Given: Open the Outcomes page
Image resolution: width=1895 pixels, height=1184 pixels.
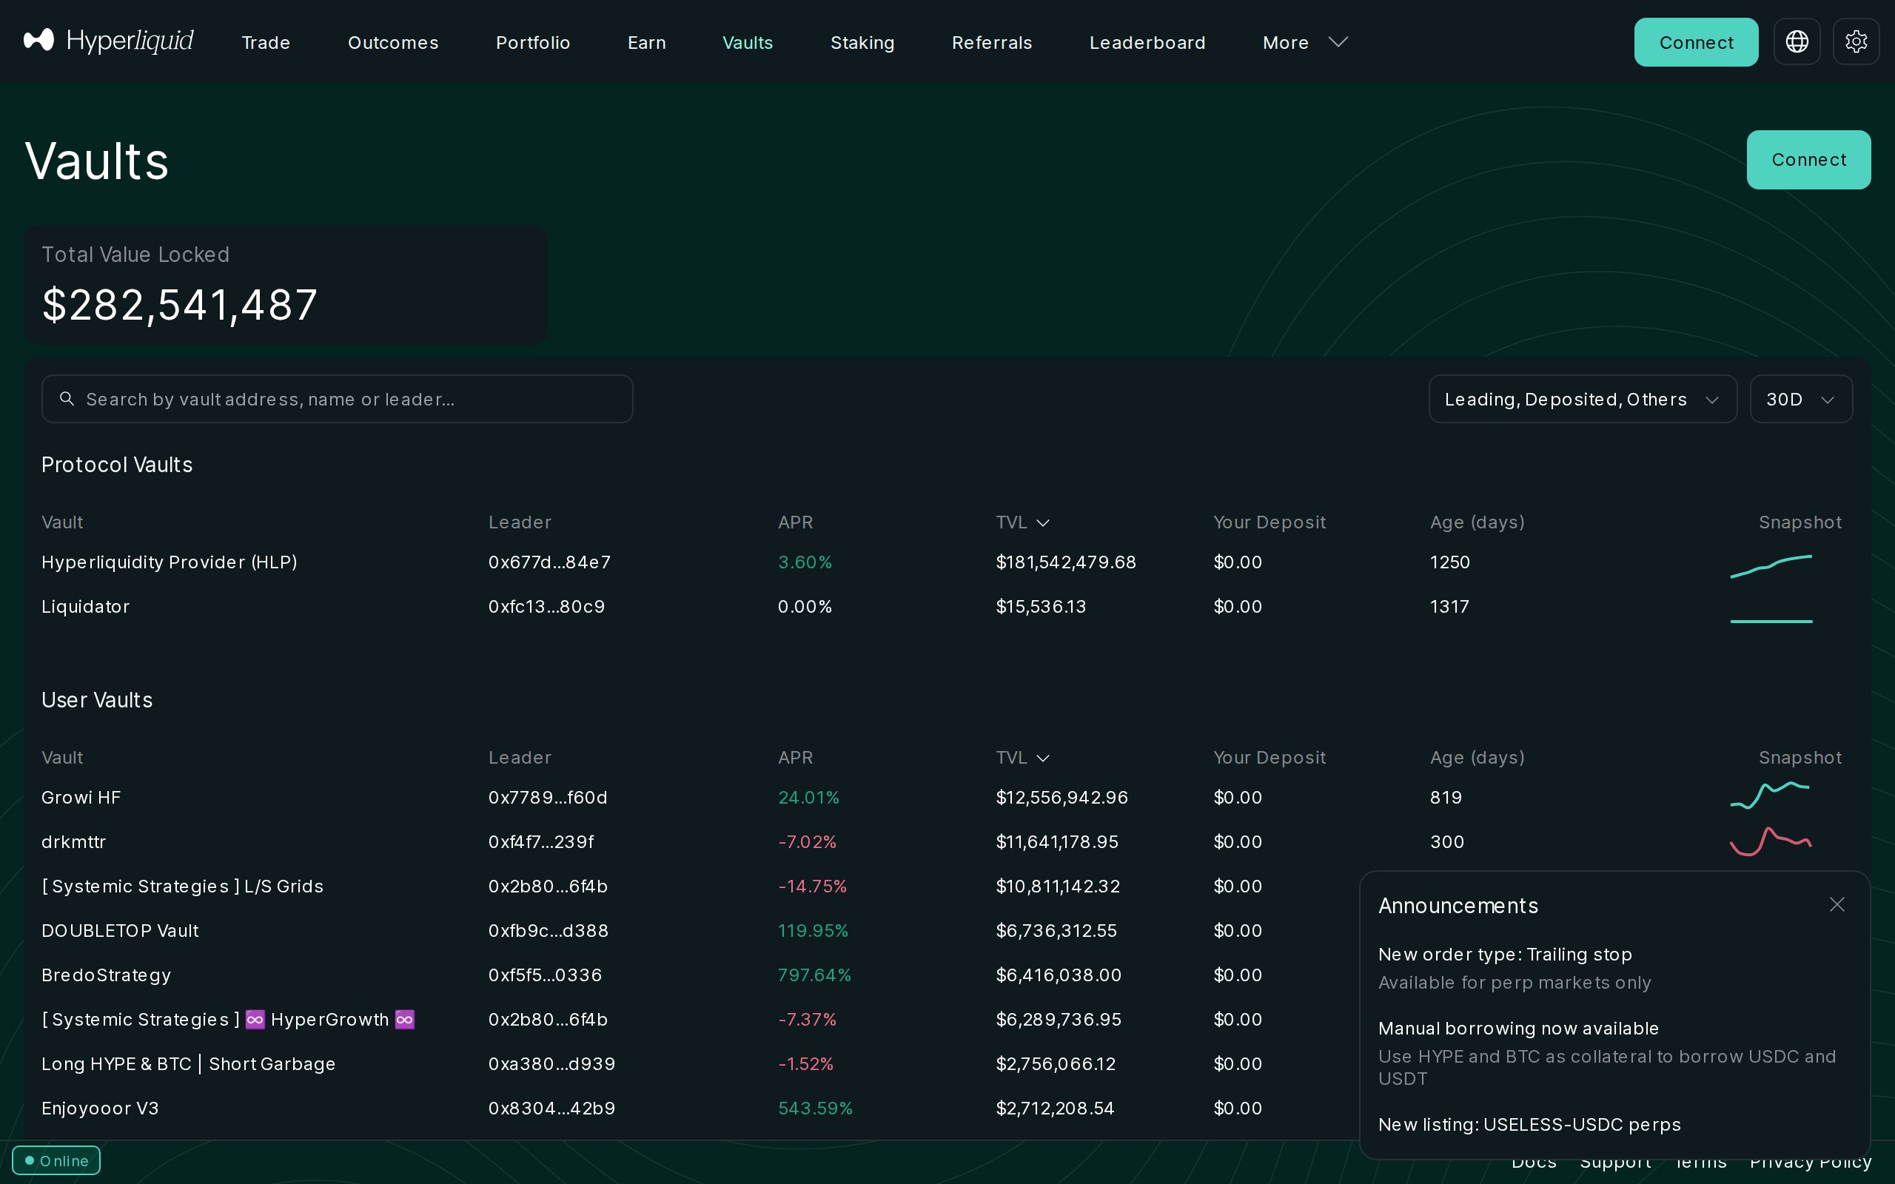Looking at the screenshot, I should (393, 42).
